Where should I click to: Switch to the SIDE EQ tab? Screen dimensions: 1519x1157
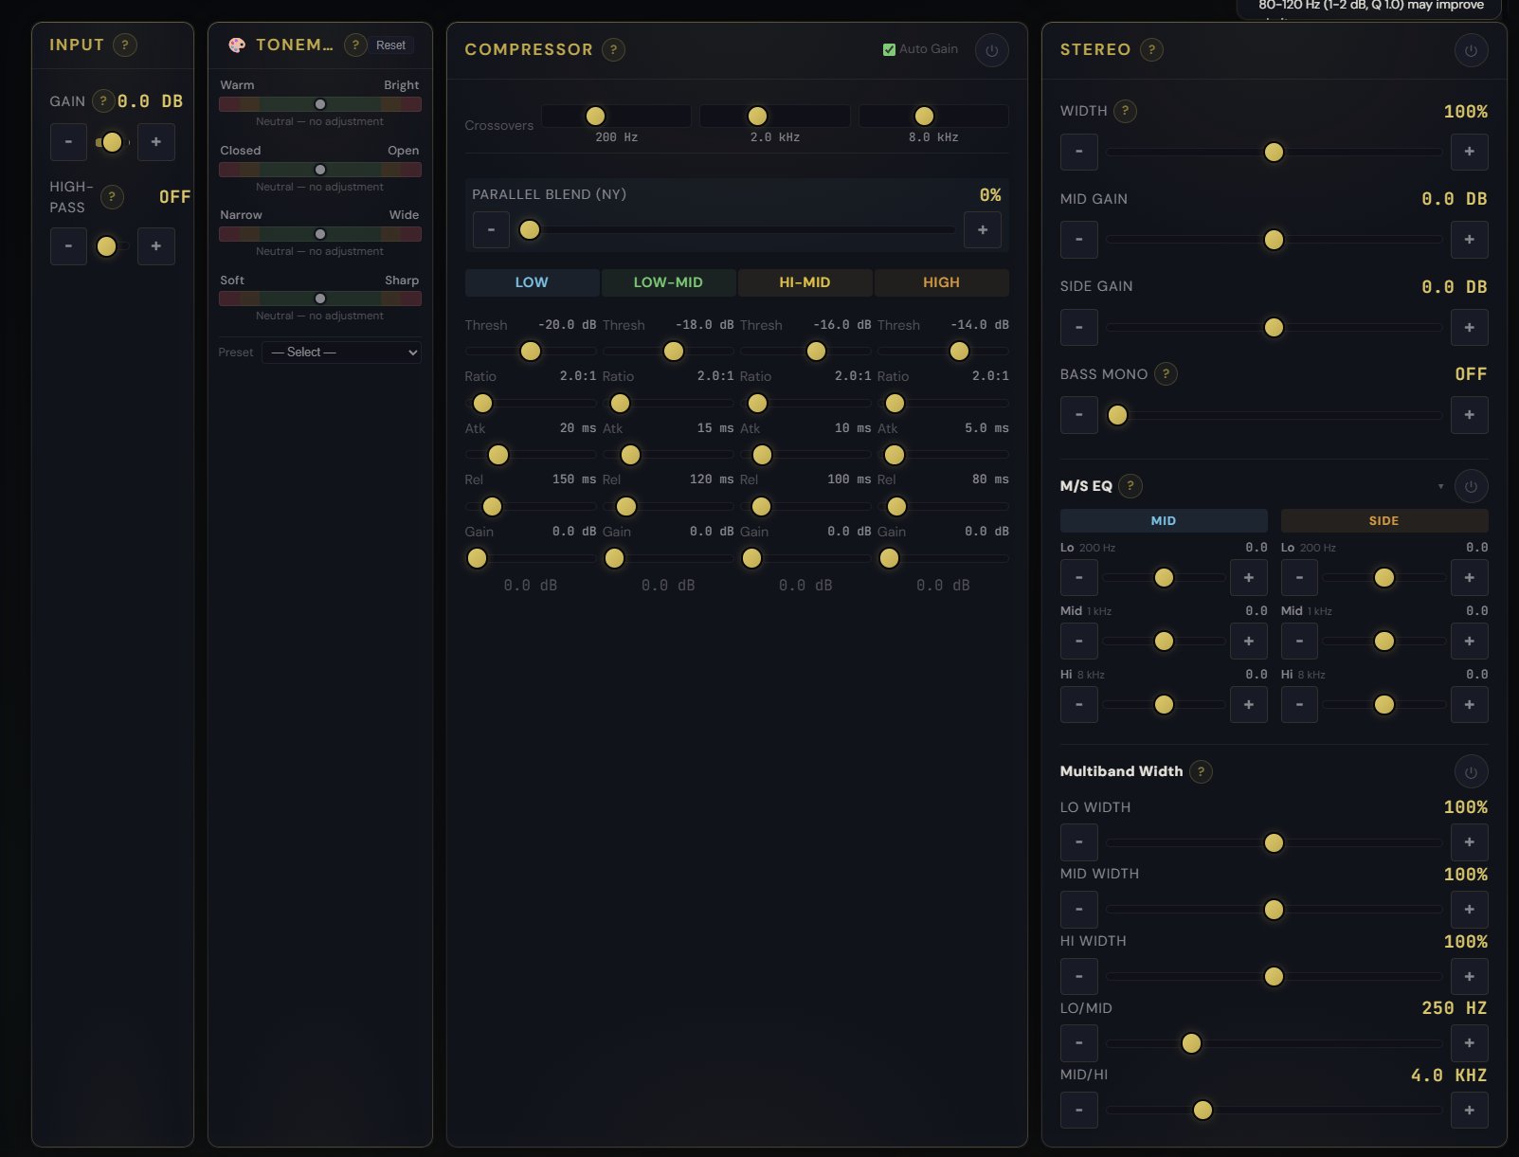[1383, 521]
